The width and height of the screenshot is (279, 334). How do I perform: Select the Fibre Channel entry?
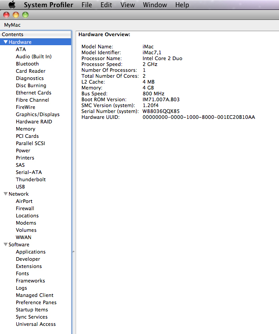click(32, 100)
